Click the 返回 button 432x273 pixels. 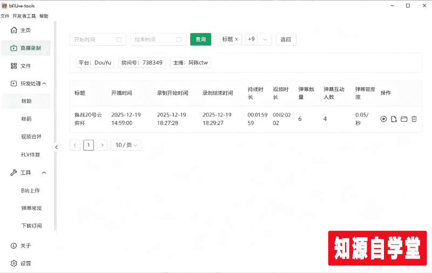tap(286, 39)
